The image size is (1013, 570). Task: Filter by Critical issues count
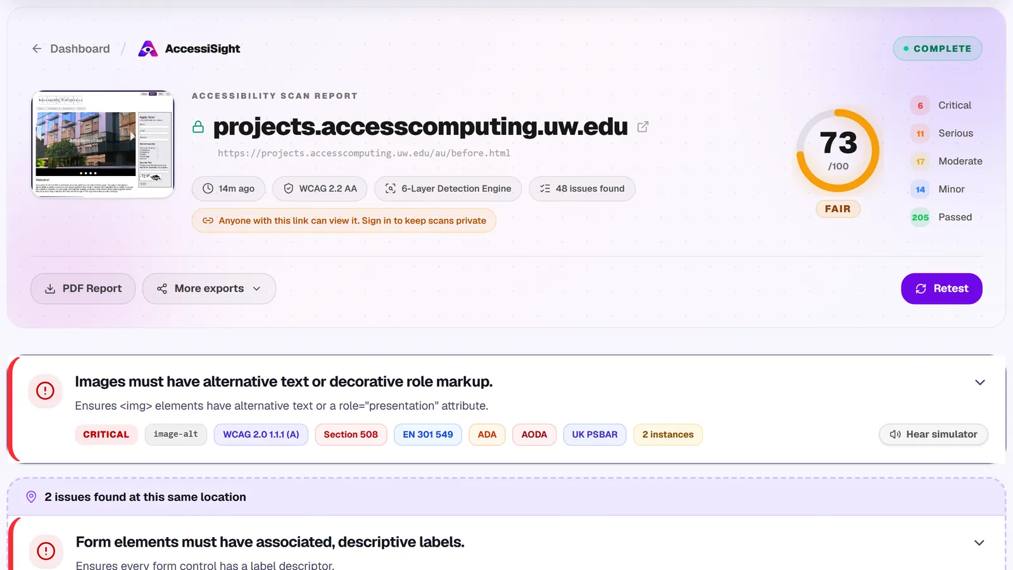coord(941,105)
